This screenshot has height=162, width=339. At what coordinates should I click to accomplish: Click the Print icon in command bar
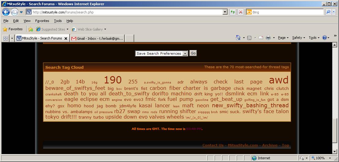point(268,38)
